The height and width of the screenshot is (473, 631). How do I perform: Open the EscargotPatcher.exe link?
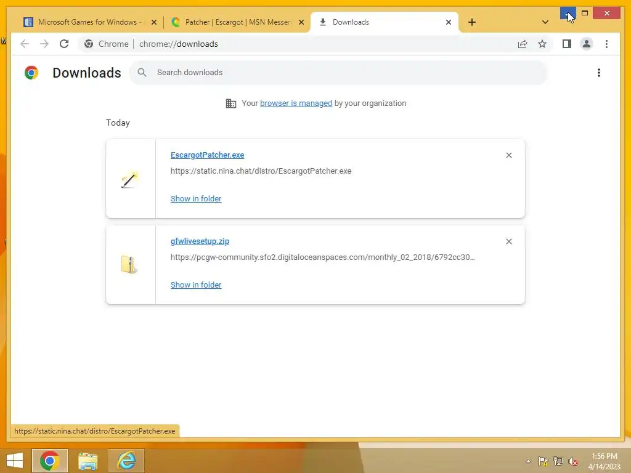207,155
